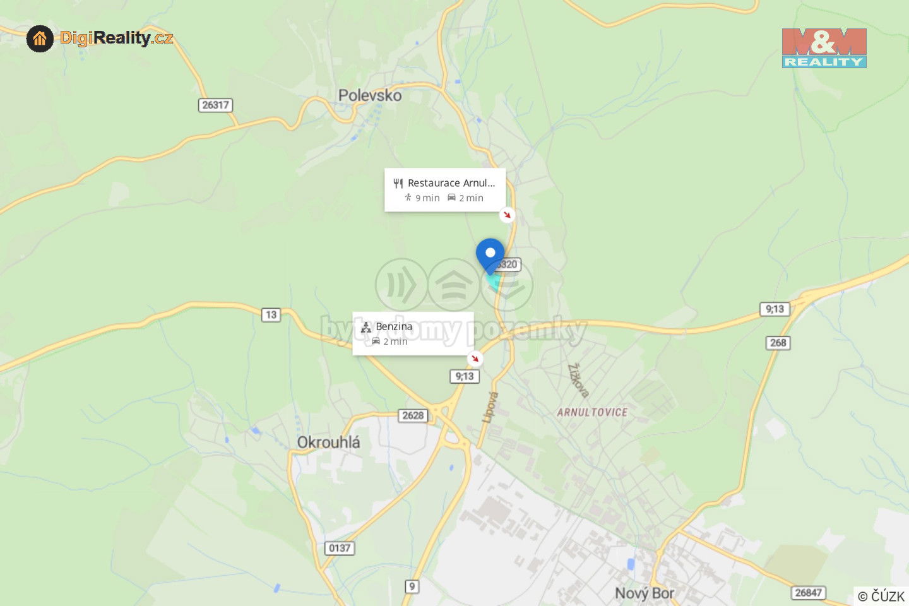Click road number 0137 shield
This screenshot has width=909, height=606.
pos(340,548)
